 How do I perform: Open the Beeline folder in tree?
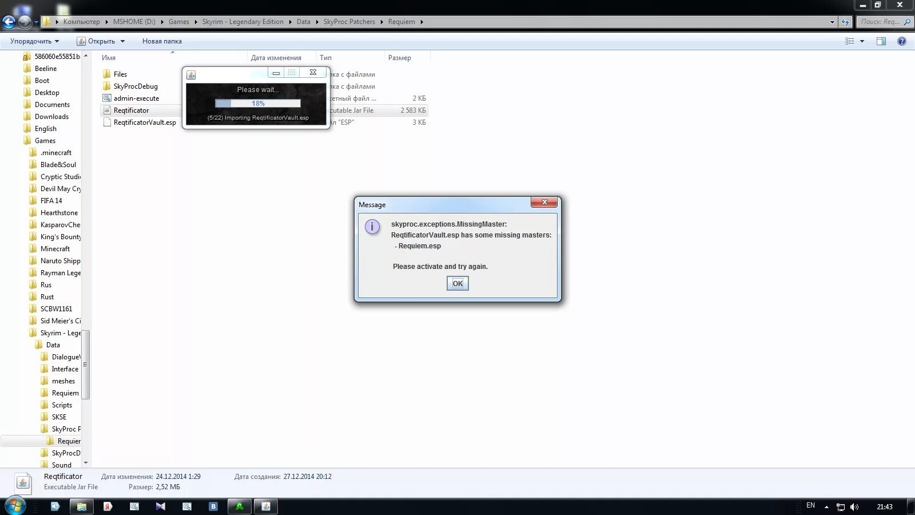coord(46,69)
